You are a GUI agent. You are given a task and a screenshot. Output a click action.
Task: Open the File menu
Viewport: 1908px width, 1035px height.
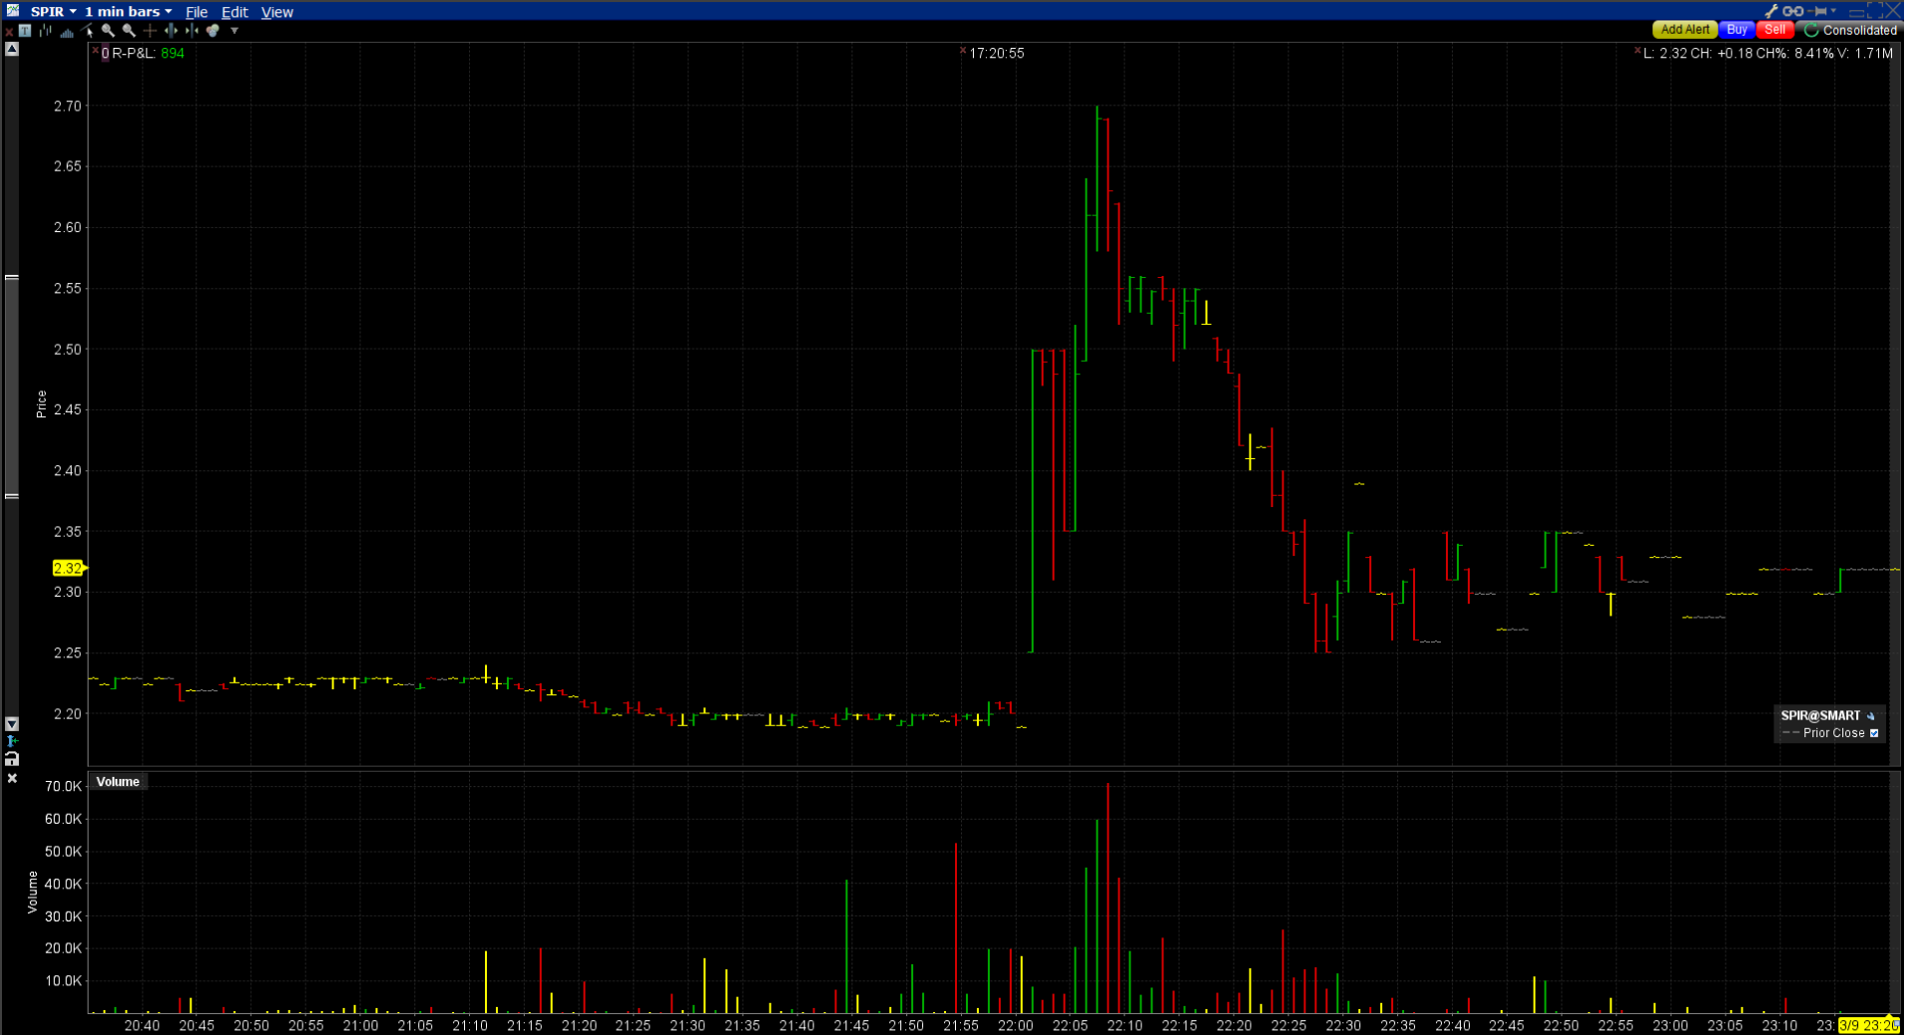pos(196,12)
